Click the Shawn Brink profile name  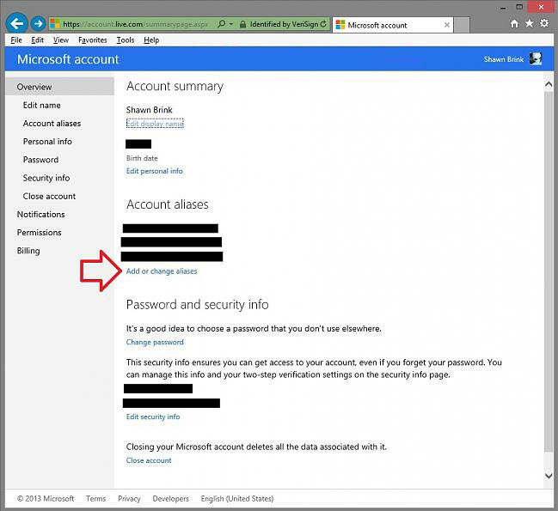(504, 59)
